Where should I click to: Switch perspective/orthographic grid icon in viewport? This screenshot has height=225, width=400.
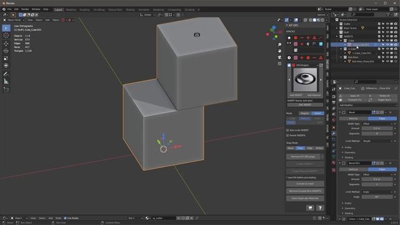click(x=279, y=64)
